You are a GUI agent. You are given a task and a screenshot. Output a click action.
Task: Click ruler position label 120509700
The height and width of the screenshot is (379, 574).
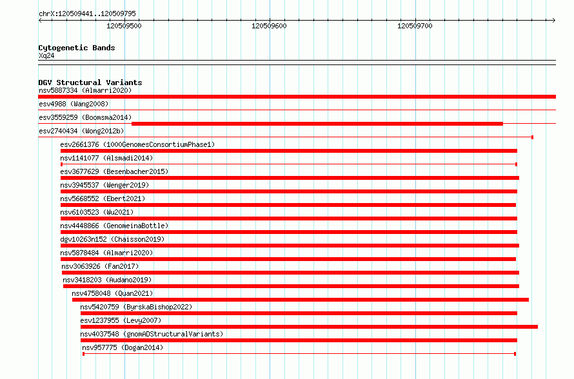click(x=415, y=26)
